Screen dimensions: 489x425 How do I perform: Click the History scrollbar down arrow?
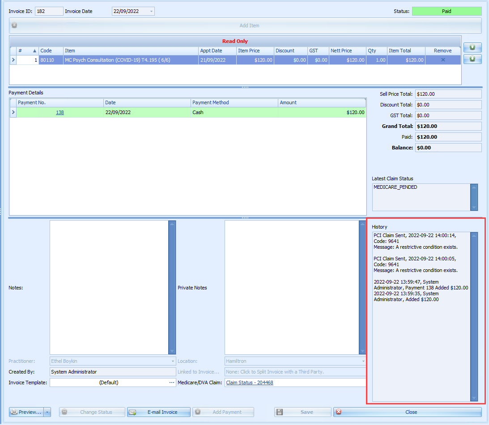click(x=474, y=398)
